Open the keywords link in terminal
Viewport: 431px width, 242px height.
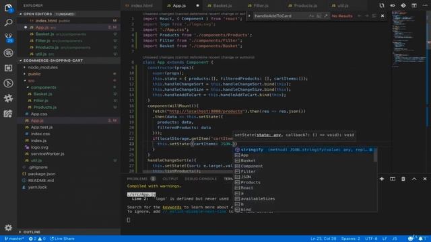point(172,207)
